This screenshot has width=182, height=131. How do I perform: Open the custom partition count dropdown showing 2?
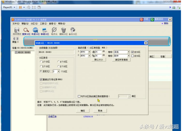tap(58, 71)
